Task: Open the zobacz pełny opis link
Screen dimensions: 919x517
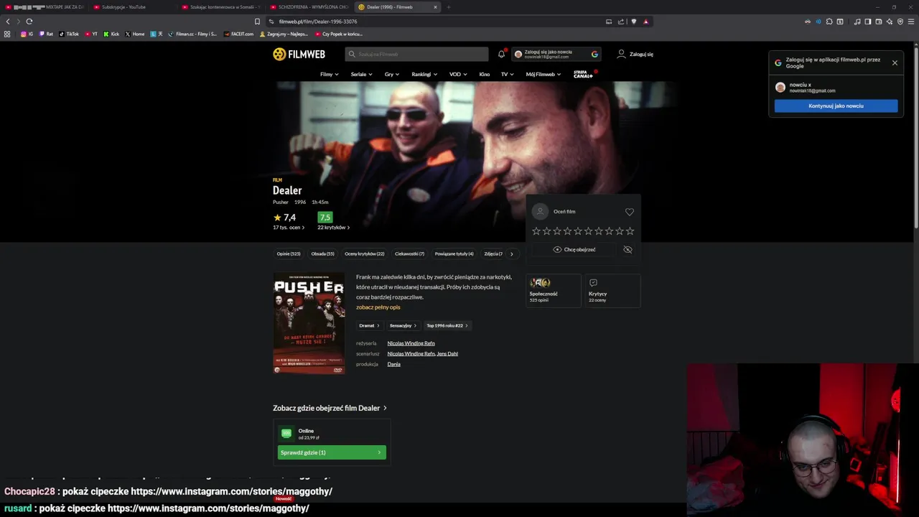Action: (x=378, y=307)
